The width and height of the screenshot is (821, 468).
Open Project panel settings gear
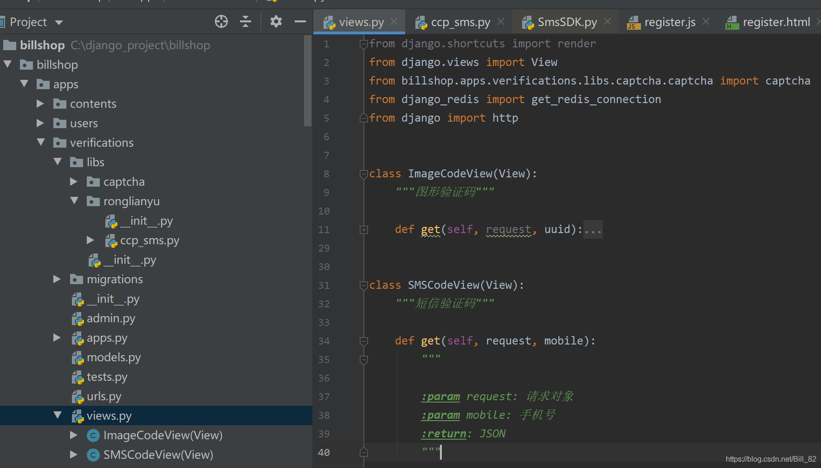(x=276, y=21)
